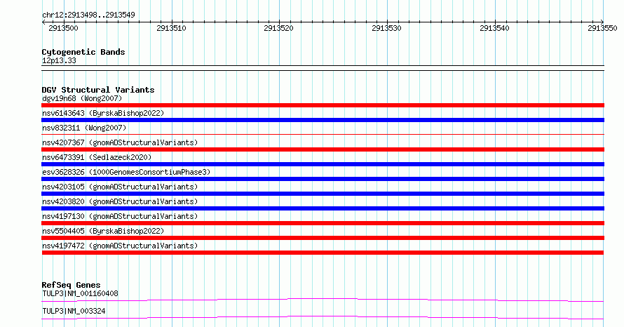The height and width of the screenshot is (327, 624).
Task: Click the thin red nsv832311 line
Action: (323, 135)
